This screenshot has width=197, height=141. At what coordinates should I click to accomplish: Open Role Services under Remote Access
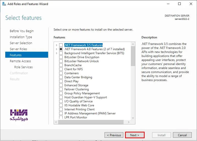click(x=23, y=67)
